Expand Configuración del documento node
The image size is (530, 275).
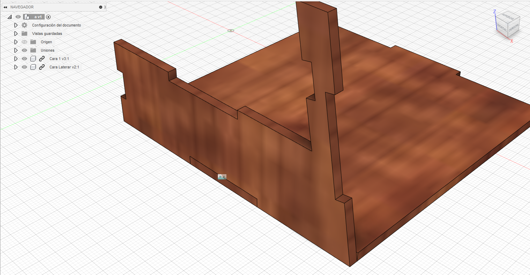(16, 25)
